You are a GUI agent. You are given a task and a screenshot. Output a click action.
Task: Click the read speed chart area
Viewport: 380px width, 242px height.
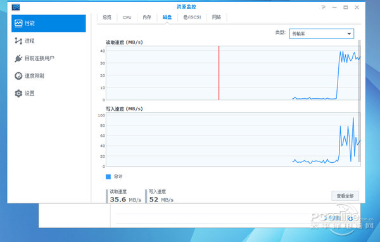(233, 73)
